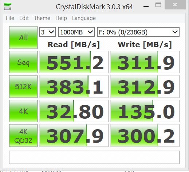Click the 512K read result 383.1
The image size is (189, 172).
(x=74, y=86)
